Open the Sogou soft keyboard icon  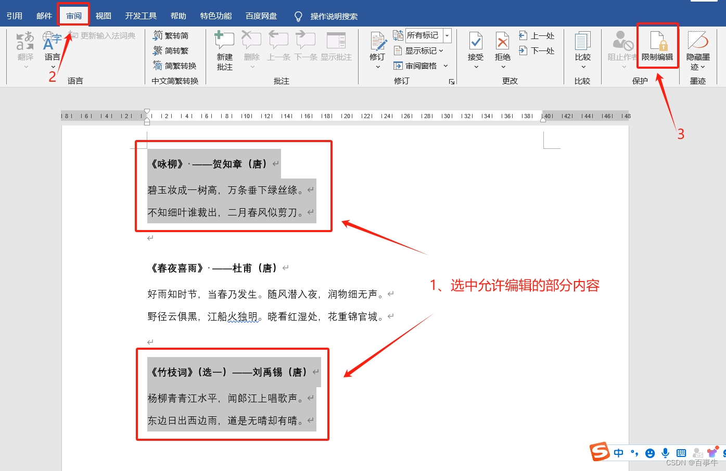(681, 453)
